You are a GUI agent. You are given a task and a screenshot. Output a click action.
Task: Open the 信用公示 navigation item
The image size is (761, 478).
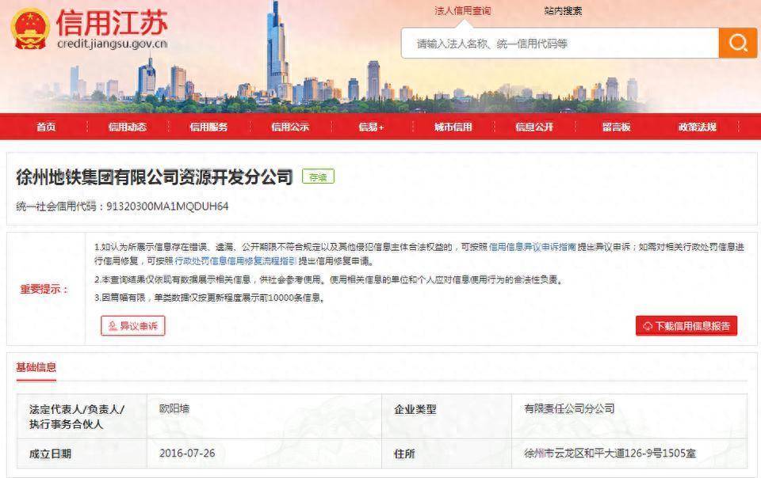tap(290, 127)
